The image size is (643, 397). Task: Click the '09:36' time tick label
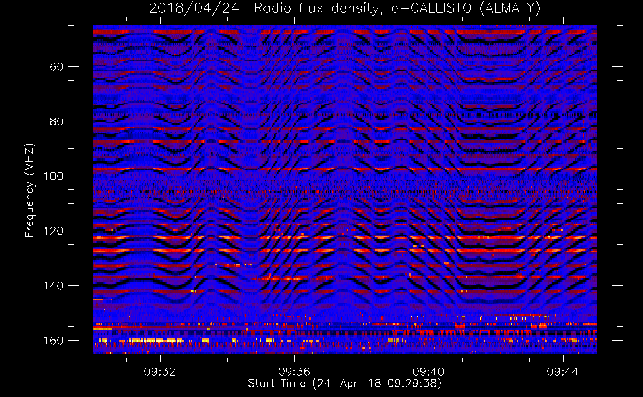click(294, 372)
